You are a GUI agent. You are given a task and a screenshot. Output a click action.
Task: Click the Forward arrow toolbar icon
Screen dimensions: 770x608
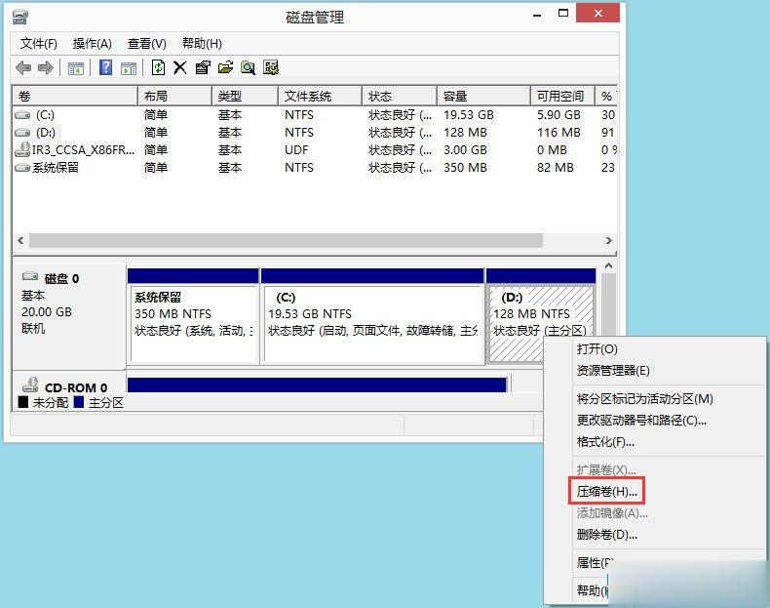tap(45, 68)
